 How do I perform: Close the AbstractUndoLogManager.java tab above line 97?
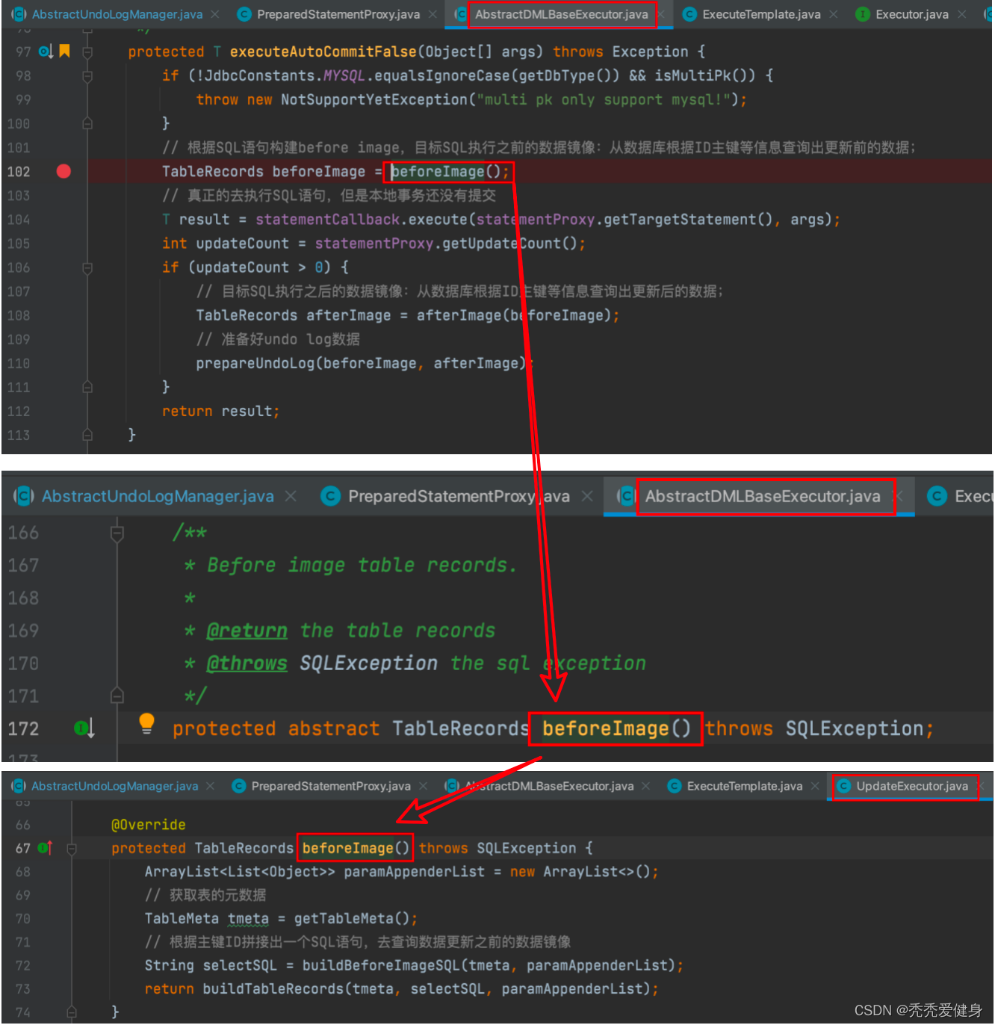click(x=215, y=14)
